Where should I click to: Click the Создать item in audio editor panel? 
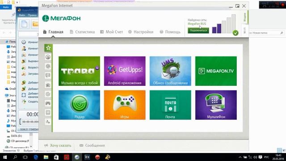tap(30, 102)
